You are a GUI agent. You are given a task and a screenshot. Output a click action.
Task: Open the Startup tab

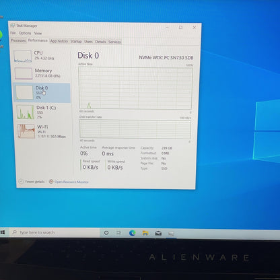tap(76, 42)
